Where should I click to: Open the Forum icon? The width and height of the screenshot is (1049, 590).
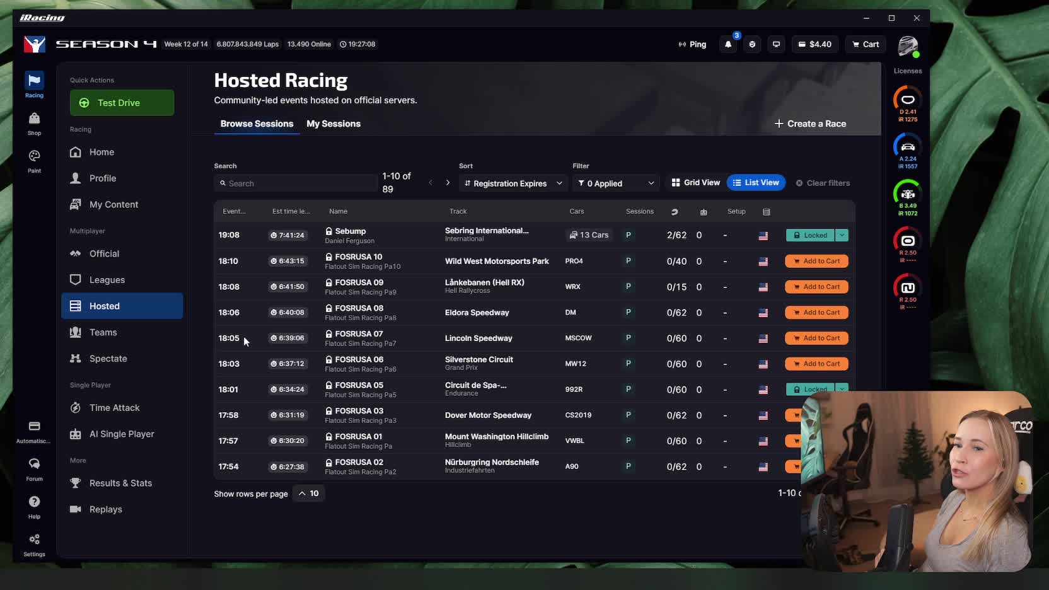(x=34, y=469)
